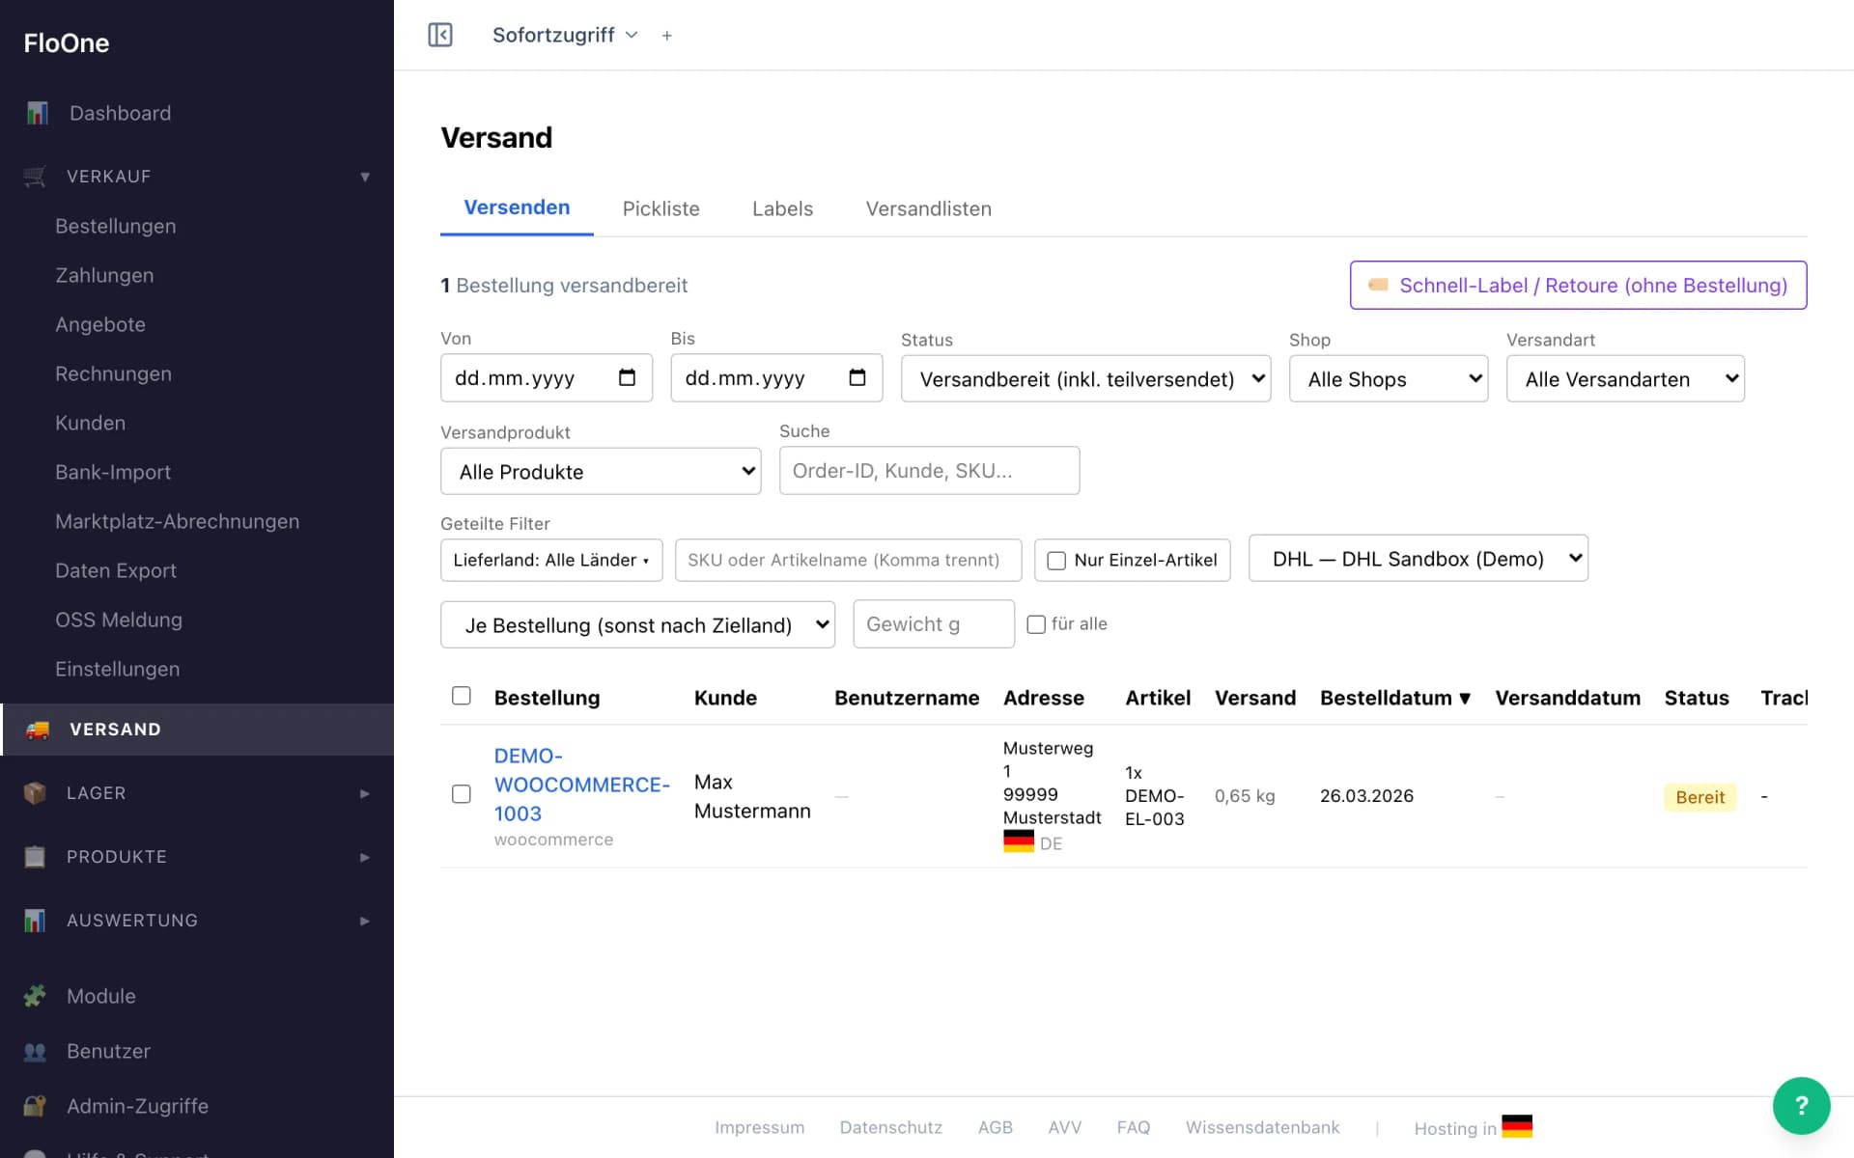Image resolution: width=1854 pixels, height=1158 pixels.
Task: Add a new quick-access tab with the plus icon
Action: click(666, 36)
